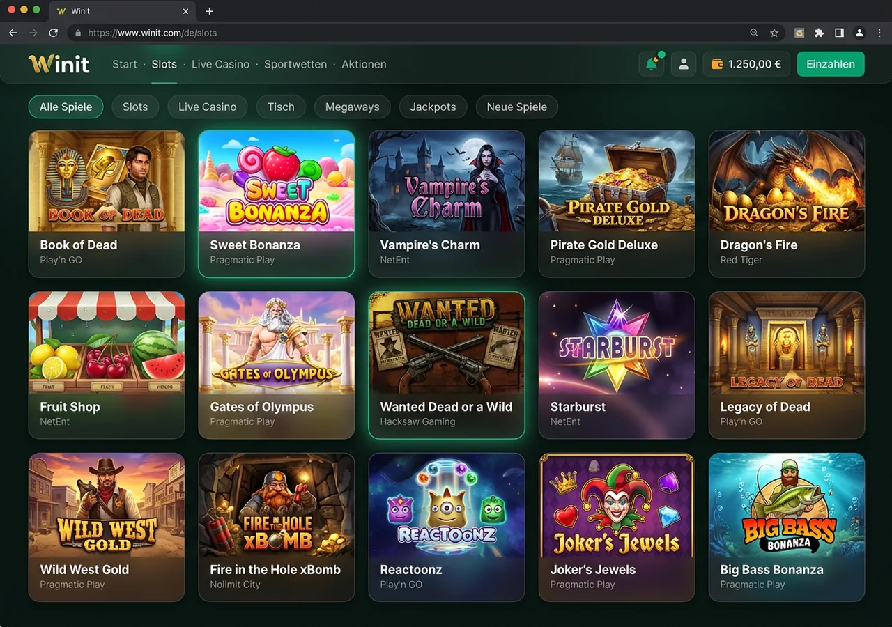The width and height of the screenshot is (892, 627).
Task: Open the notifications bell icon
Action: 651,64
